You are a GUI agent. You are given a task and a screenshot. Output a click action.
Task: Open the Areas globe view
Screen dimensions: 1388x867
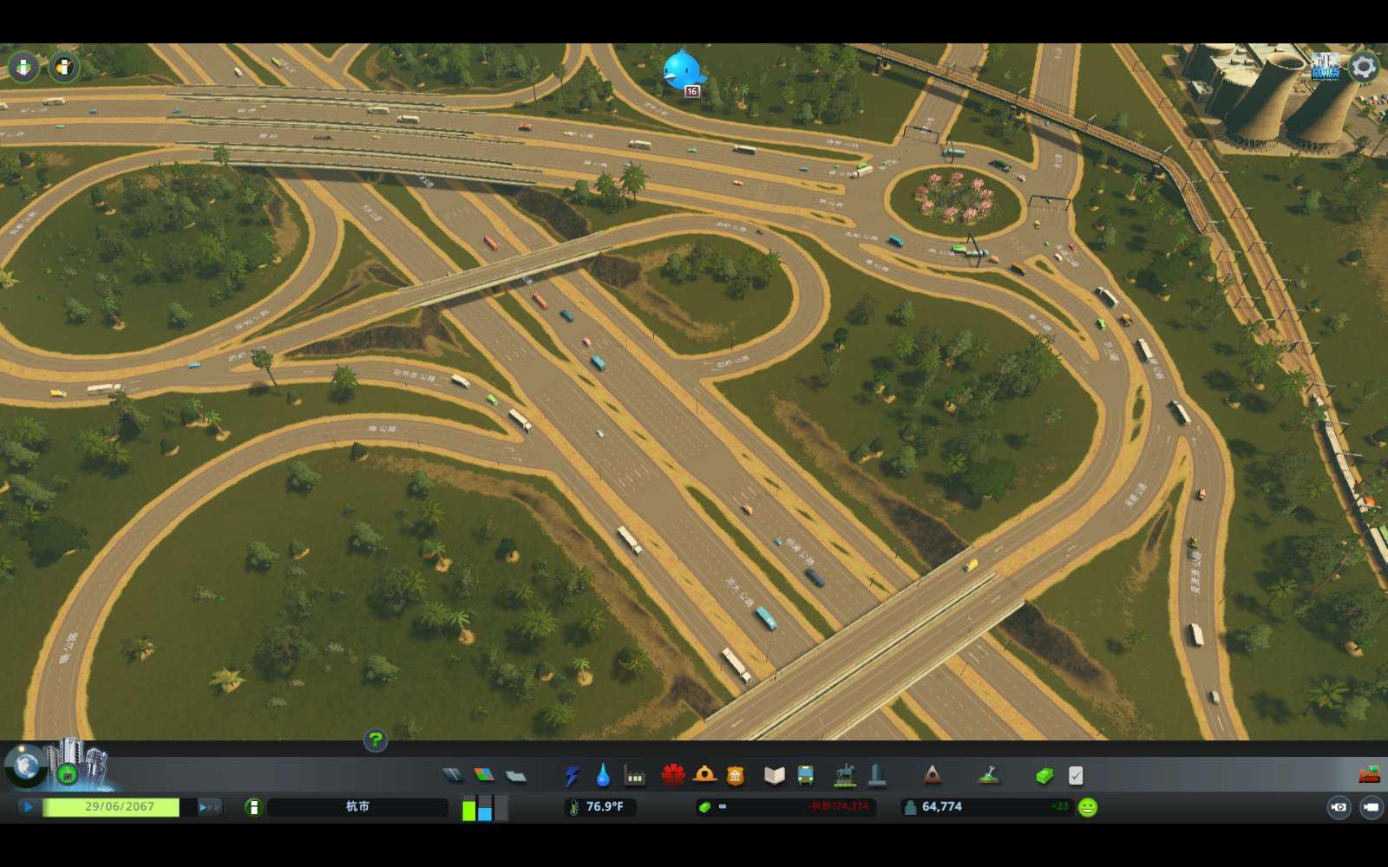pyautogui.click(x=26, y=766)
